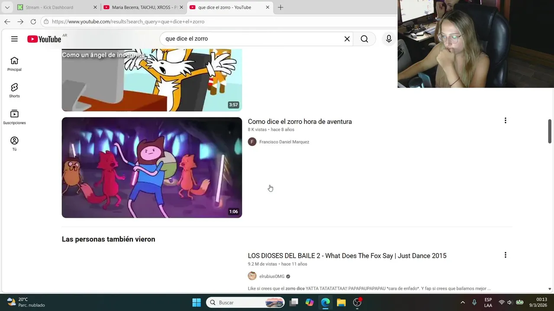
Task: Start voice search with the microphone
Action: (x=389, y=39)
